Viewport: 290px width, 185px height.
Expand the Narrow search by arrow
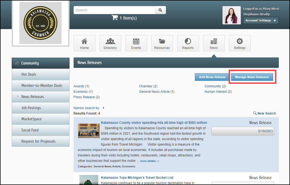(x=104, y=108)
